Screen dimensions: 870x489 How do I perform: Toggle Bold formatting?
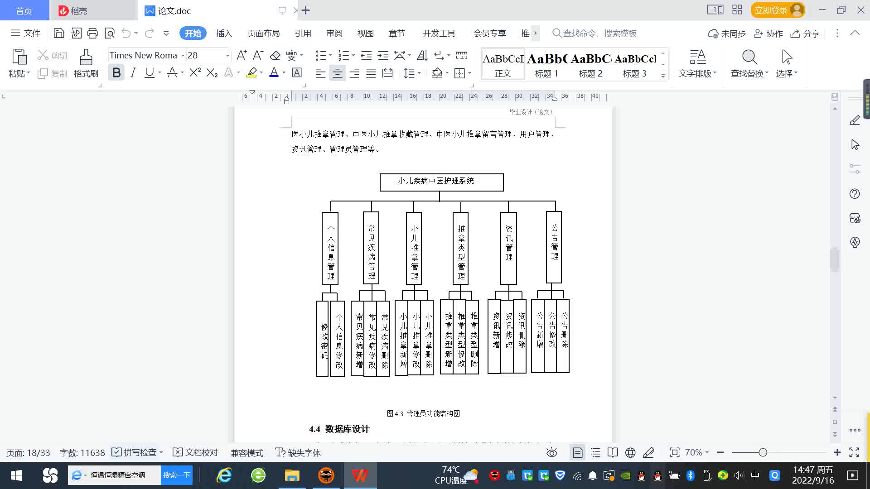point(116,72)
